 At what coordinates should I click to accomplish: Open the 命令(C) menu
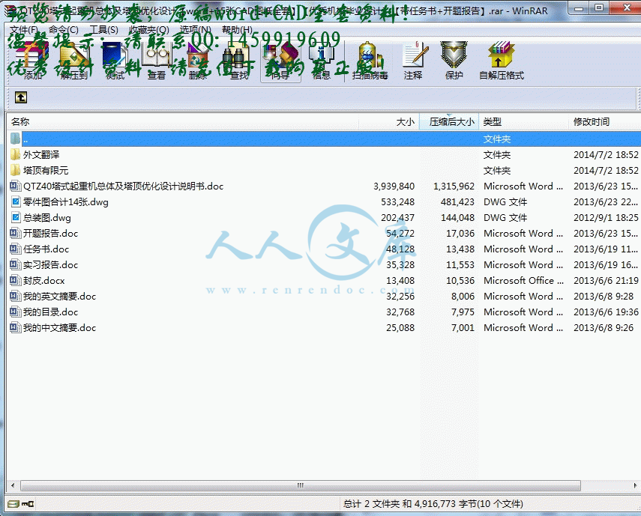click(64, 30)
